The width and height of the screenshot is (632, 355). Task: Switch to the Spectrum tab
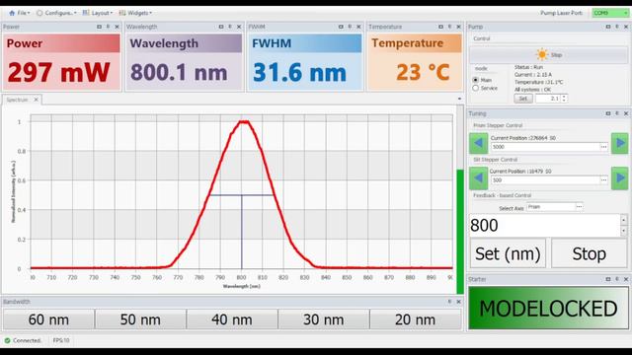(17, 100)
